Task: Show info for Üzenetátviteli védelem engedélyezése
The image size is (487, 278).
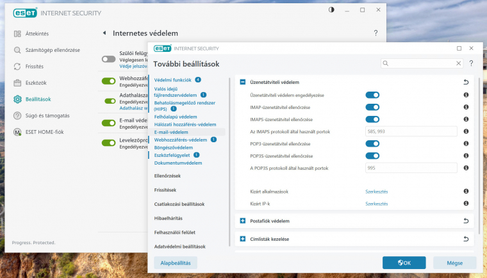Action: 466,95
